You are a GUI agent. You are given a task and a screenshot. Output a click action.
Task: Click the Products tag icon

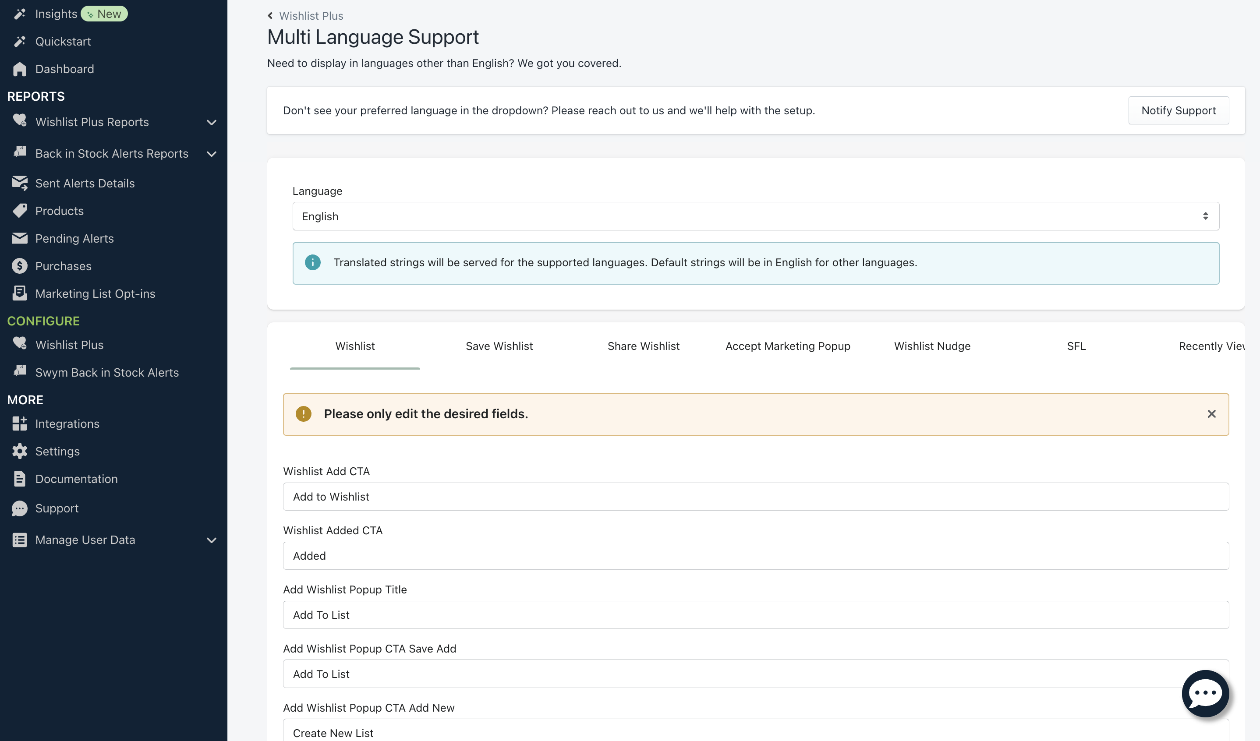click(20, 211)
